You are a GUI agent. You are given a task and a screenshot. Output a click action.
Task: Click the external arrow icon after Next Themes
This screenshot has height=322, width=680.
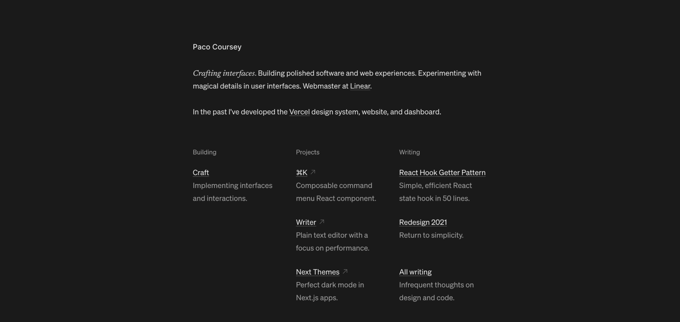click(345, 272)
